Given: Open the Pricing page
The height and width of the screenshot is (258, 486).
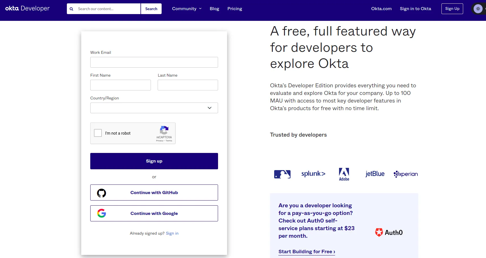Looking at the screenshot, I should click(235, 9).
